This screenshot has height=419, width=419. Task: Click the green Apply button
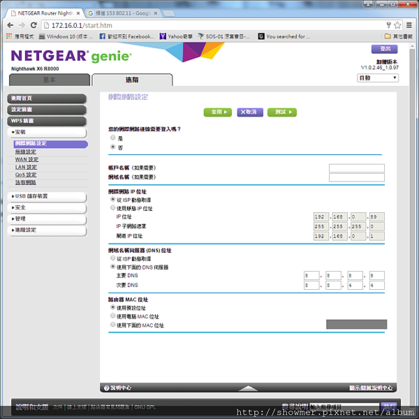[217, 112]
